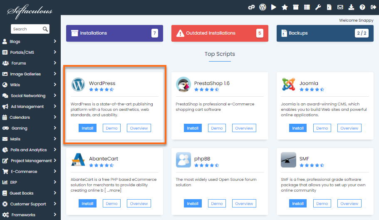Install PrestaShop 1.6
This screenshot has width=379, height=220.
point(193,128)
